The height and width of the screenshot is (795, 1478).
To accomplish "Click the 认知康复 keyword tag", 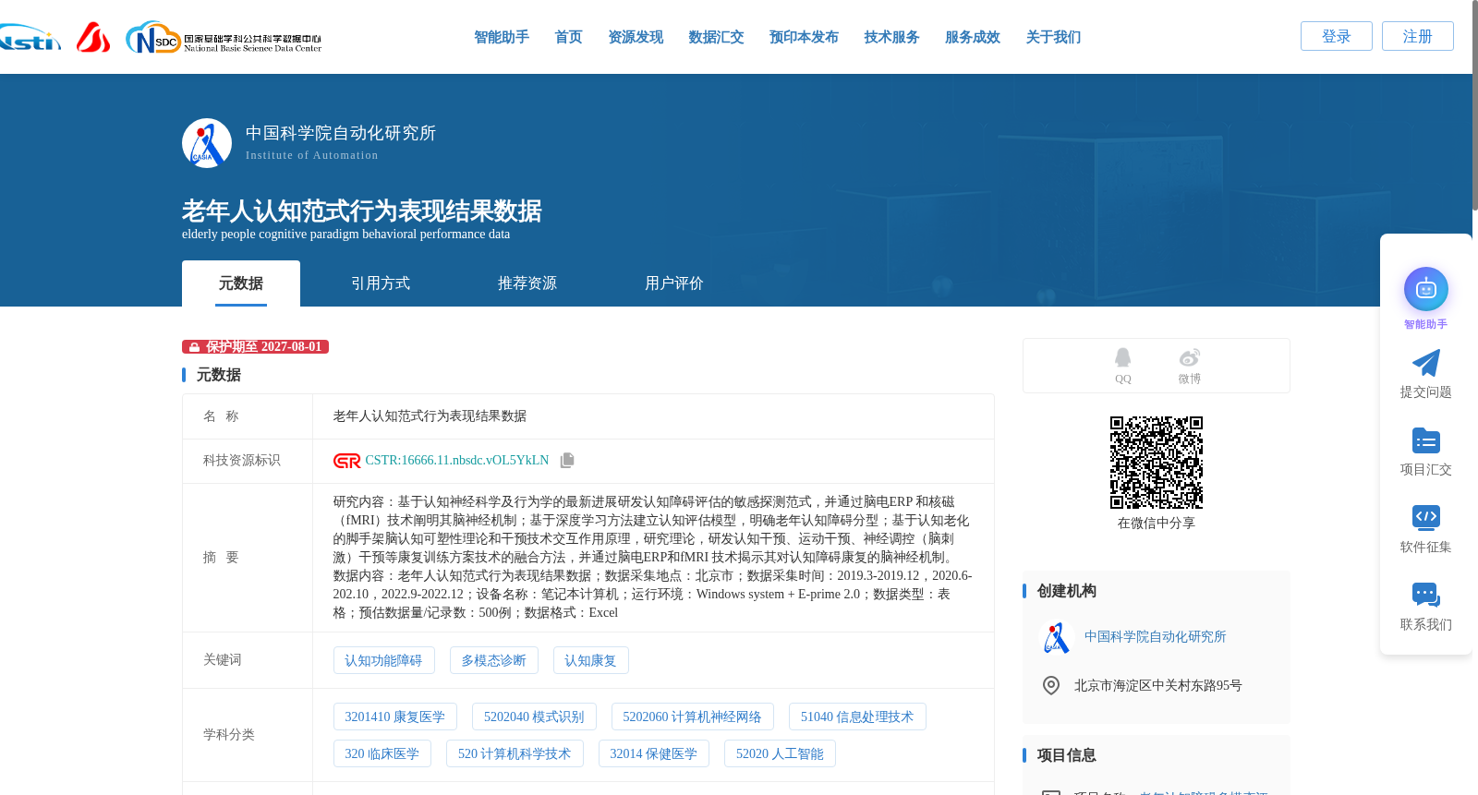I will 590,660.
